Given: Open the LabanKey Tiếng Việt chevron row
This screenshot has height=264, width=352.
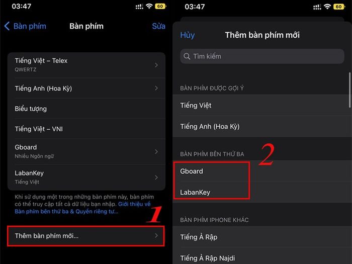Looking at the screenshot, I should [x=86, y=178].
